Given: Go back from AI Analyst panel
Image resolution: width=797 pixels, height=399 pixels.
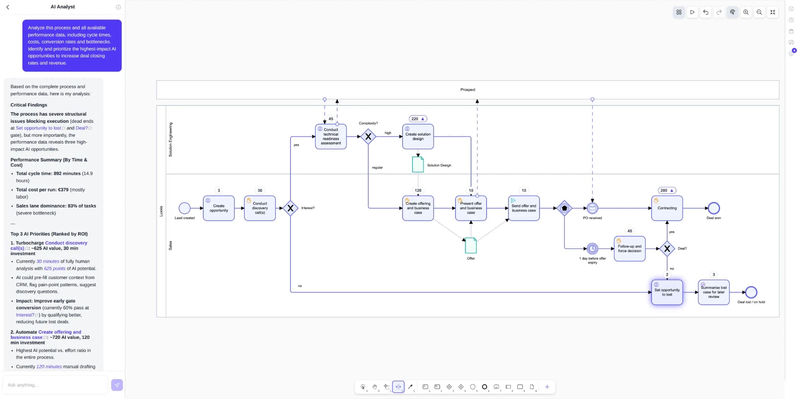Looking at the screenshot, I should 8,7.
